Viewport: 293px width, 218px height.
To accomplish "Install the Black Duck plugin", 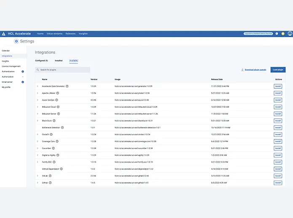I will (278, 121).
